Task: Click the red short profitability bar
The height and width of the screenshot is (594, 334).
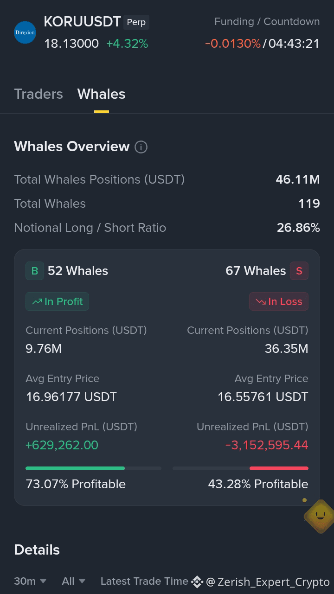Action: click(x=279, y=468)
